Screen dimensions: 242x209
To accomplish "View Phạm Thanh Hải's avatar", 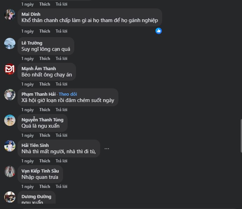I will click(x=10, y=95).
